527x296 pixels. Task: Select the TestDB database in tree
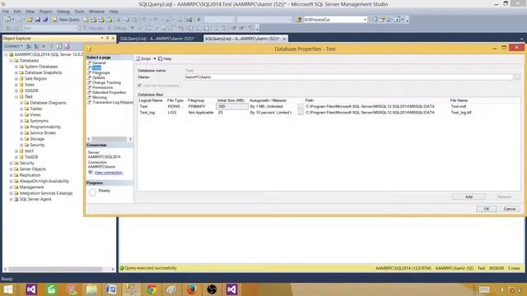[31, 157]
